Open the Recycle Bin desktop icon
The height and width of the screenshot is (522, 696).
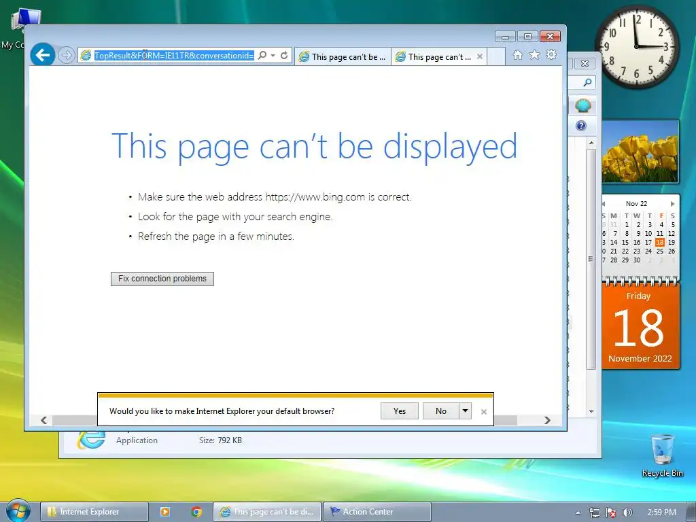point(662,455)
